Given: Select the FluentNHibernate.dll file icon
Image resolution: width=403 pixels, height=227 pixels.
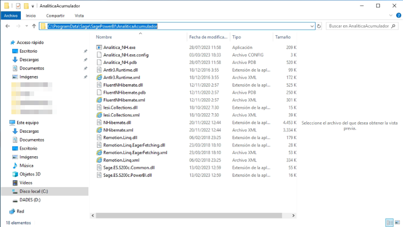Looking at the screenshot, I should tap(99, 85).
